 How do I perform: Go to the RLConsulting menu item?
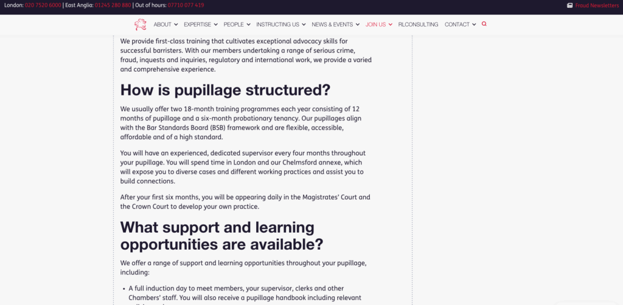[417, 24]
